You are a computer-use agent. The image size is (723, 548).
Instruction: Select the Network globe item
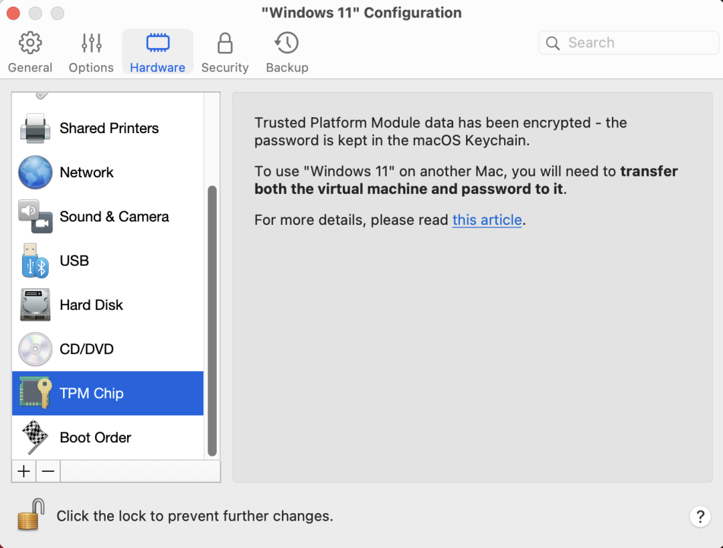click(107, 173)
